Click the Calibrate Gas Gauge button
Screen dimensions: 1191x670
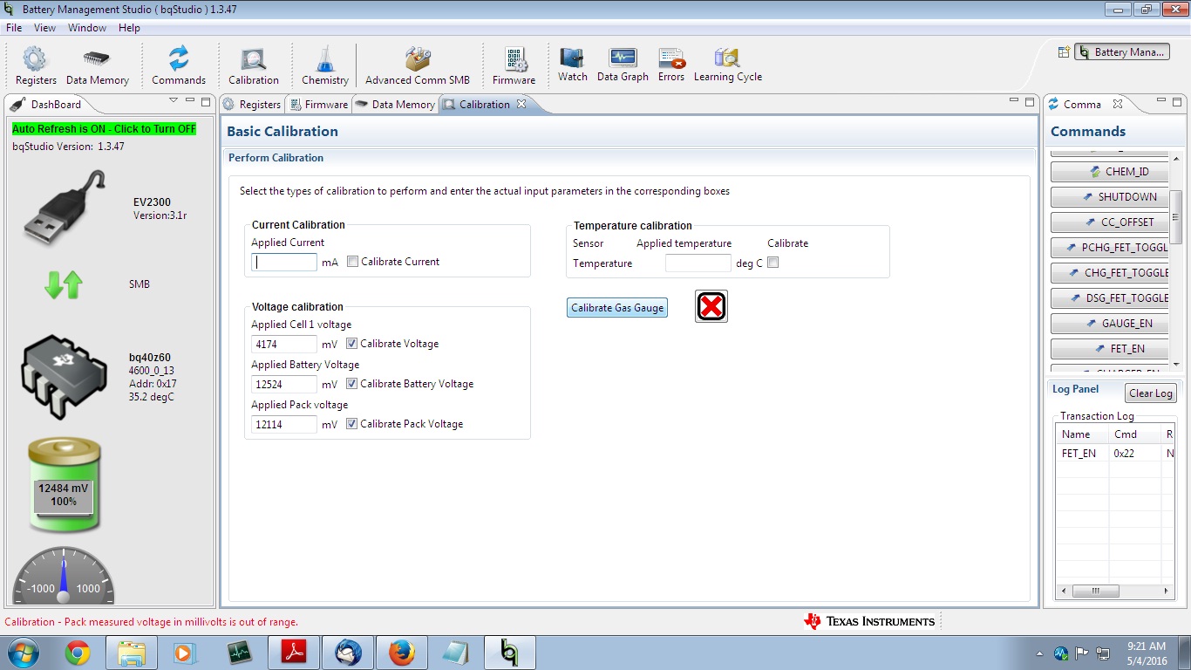coord(617,308)
